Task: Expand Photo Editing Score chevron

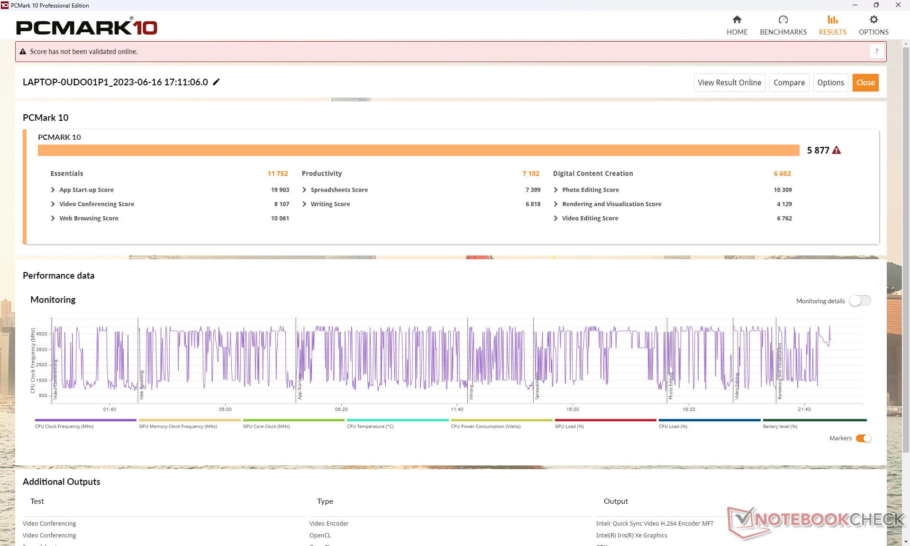Action: (555, 190)
